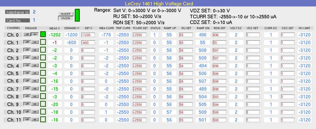The image size is (316, 129).
Task: Click Ch. 0 status value 1
Action: [155, 35]
